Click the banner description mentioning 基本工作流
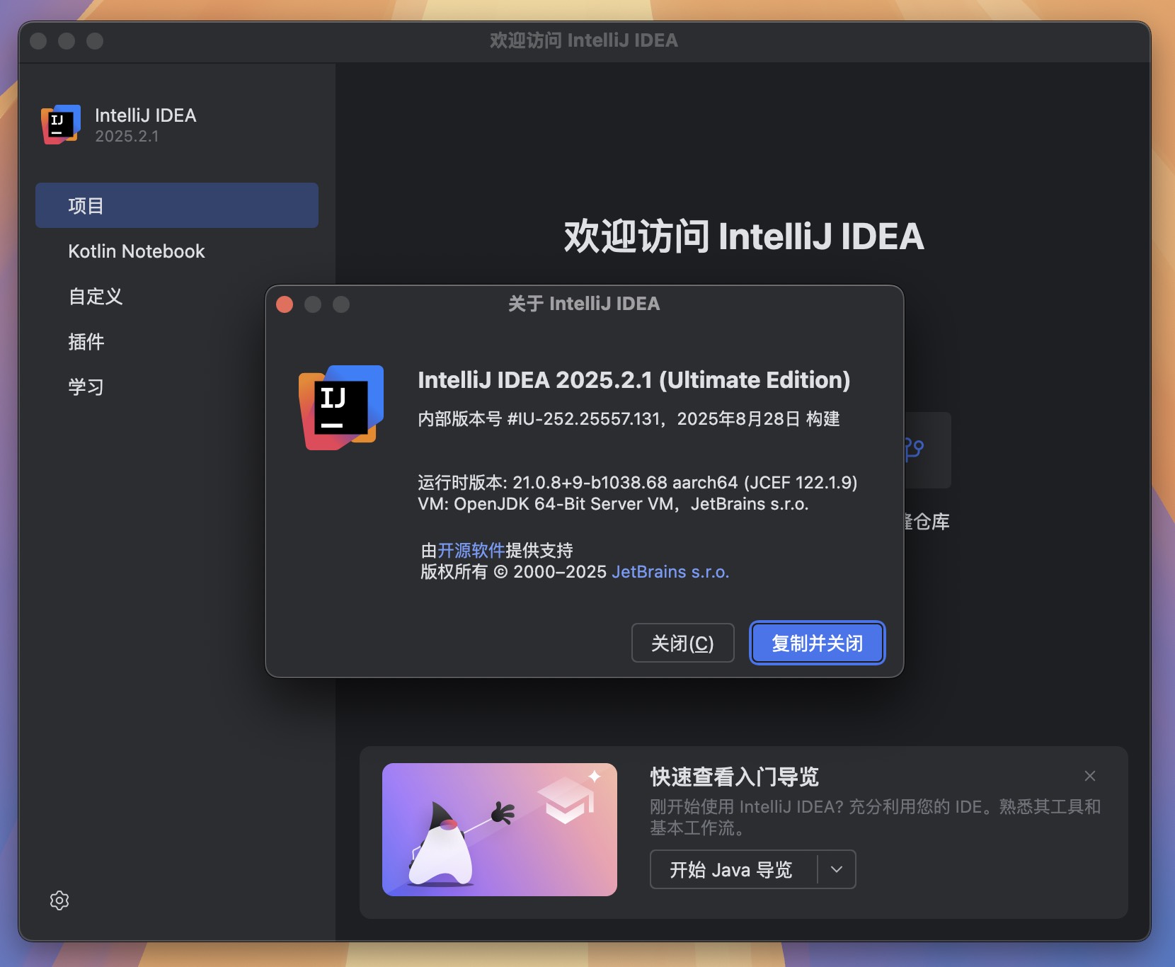This screenshot has height=967, width=1175. pos(875,818)
